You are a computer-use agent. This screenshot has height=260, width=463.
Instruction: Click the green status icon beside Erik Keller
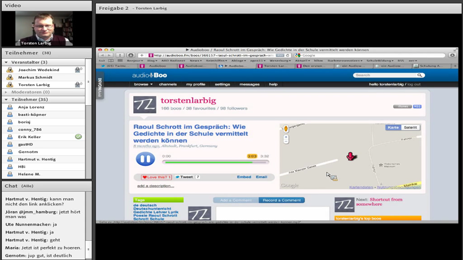tap(78, 137)
